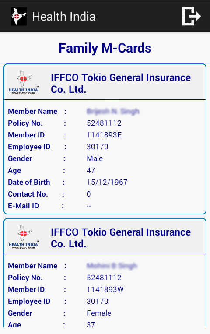This screenshot has height=334, width=210.
Task: Tap the logout icon in header
Action: point(191,16)
